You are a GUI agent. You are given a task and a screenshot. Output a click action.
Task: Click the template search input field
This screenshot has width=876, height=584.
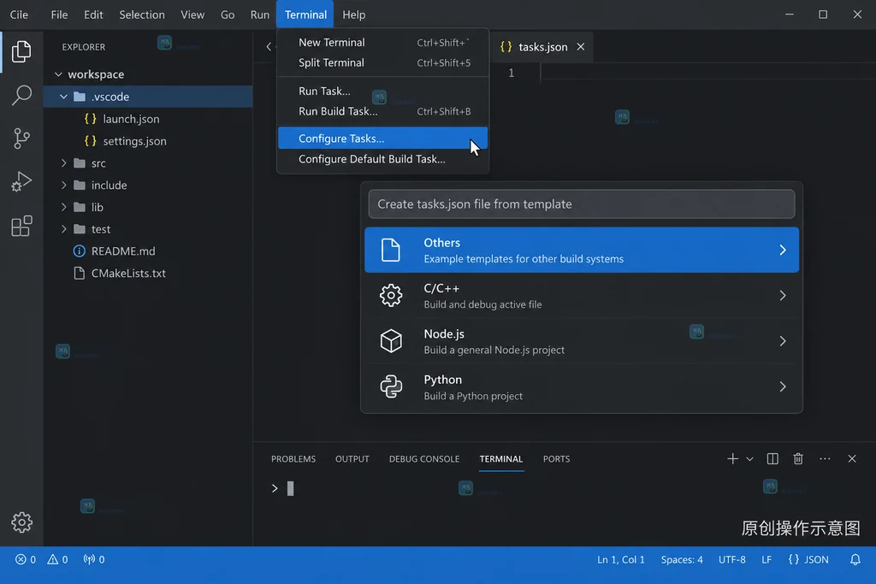click(582, 204)
